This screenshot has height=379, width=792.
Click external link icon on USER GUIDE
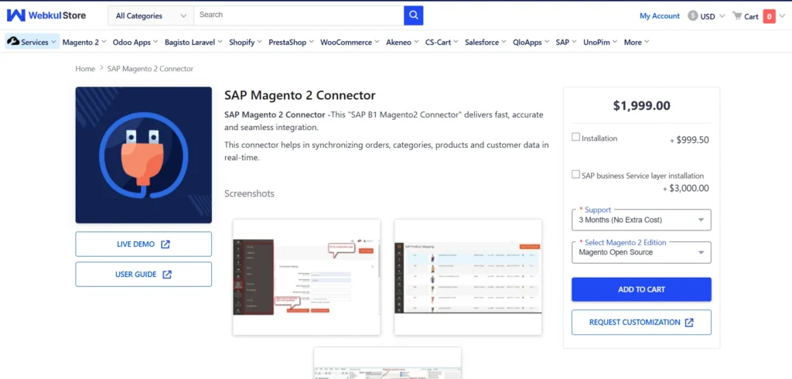pyautogui.click(x=167, y=275)
